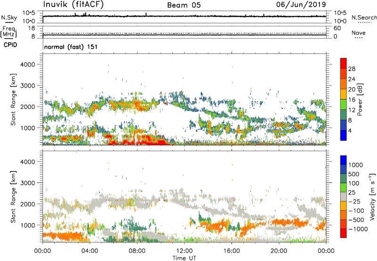Click the '20:00' time tick label

(279, 251)
